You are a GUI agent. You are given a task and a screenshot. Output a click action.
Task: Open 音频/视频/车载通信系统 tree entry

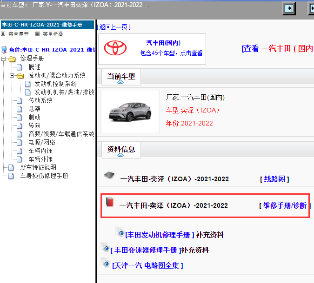[61, 134]
